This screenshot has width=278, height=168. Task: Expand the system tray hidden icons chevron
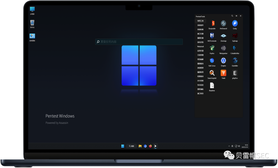pos(229,146)
